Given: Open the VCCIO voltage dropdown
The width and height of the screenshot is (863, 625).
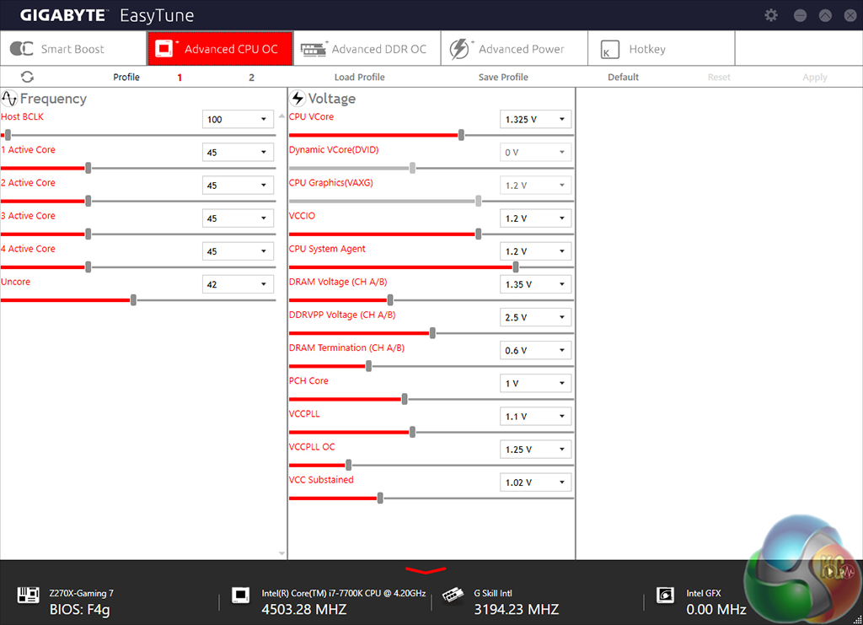Looking at the screenshot, I should click(x=535, y=218).
